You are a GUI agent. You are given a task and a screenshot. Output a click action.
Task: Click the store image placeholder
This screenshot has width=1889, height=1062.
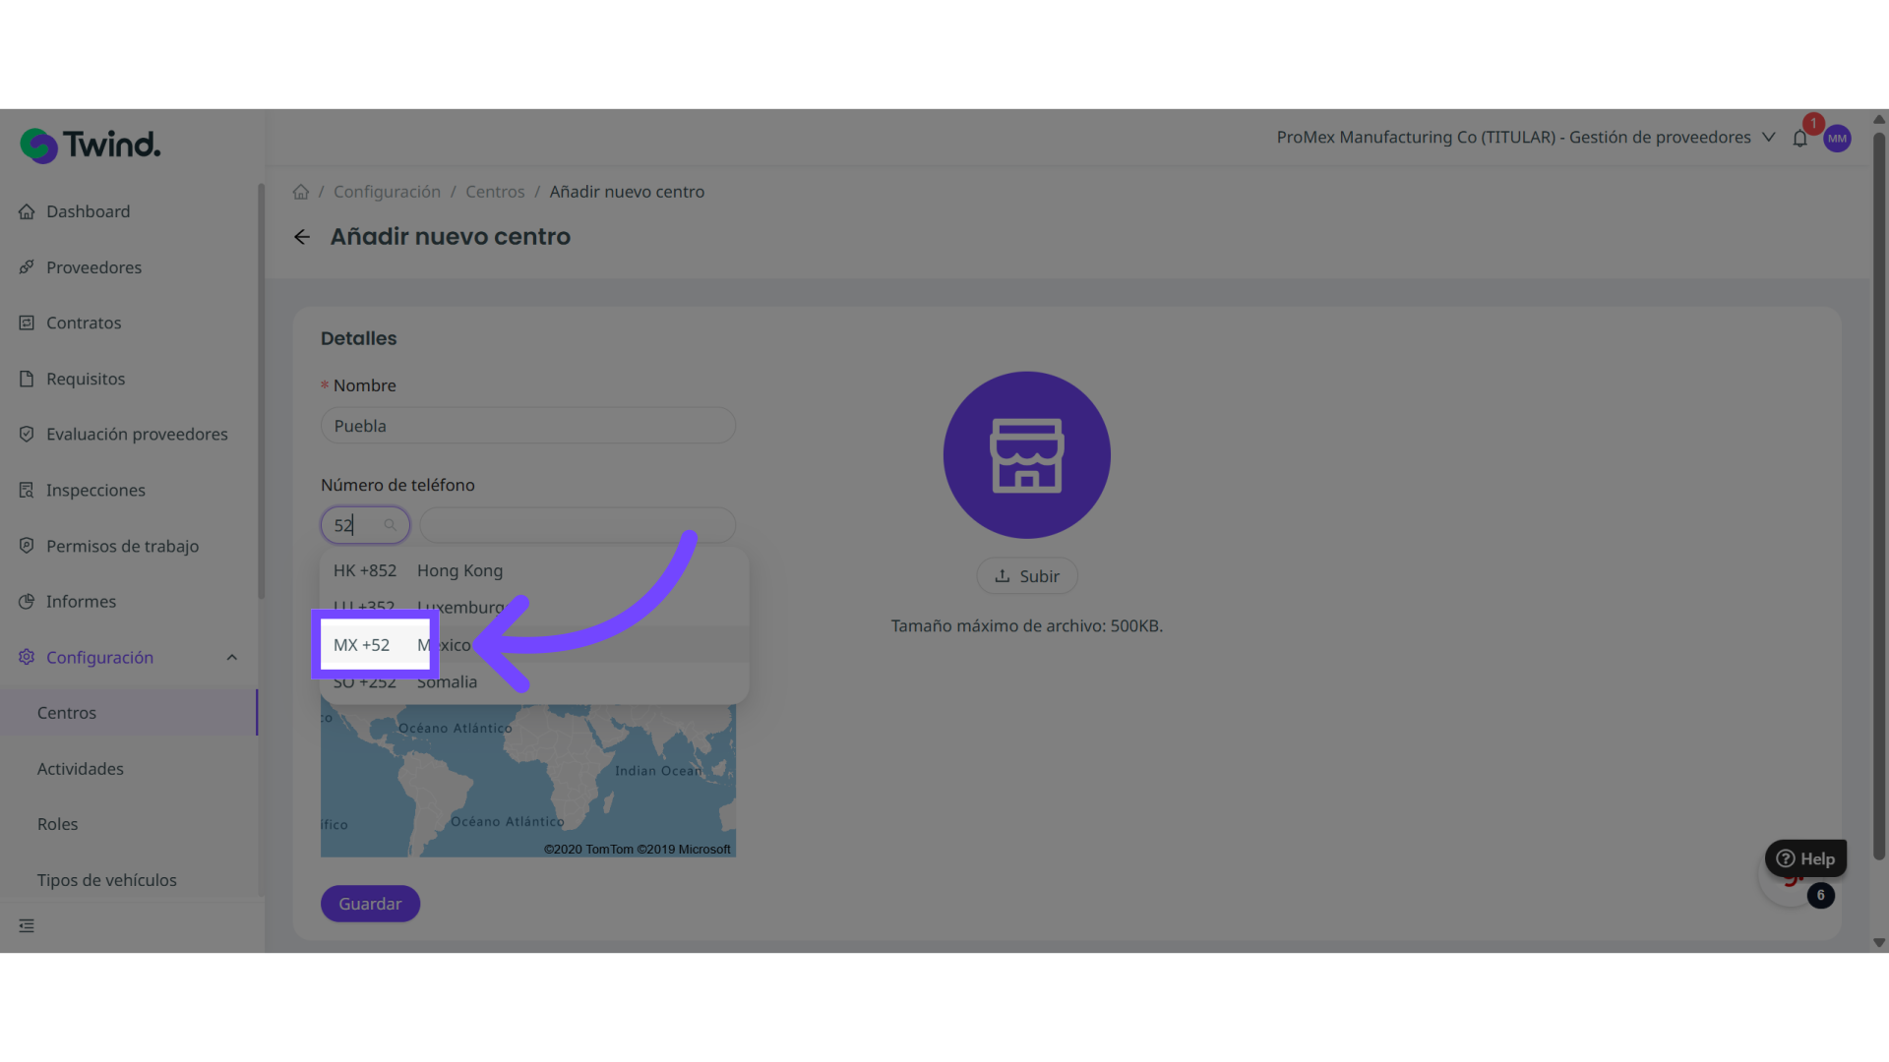pos(1026,454)
